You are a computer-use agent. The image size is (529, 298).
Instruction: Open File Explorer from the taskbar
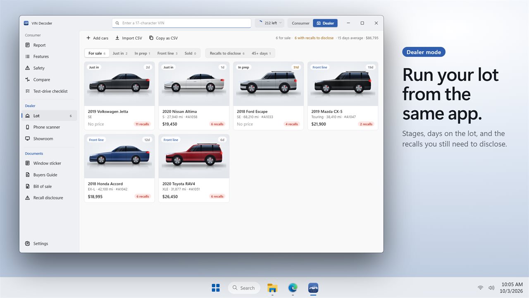coord(272,288)
